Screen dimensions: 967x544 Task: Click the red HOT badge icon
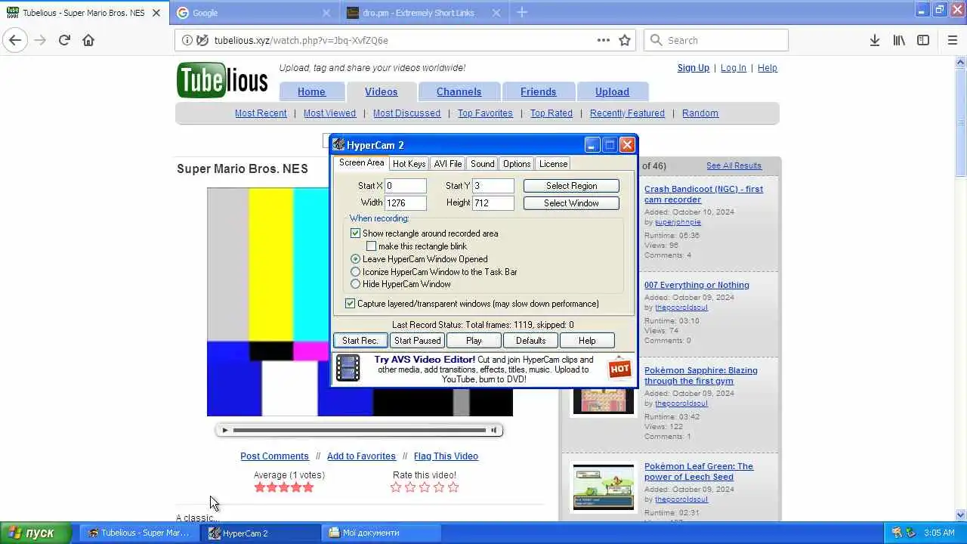pyautogui.click(x=619, y=368)
